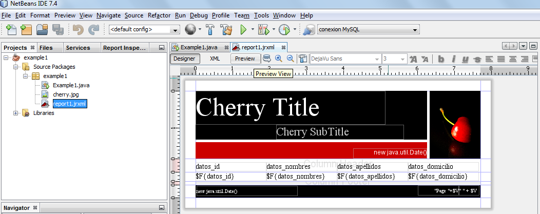
Task: Select the Cherry SubTitle text element
Action: (340, 132)
